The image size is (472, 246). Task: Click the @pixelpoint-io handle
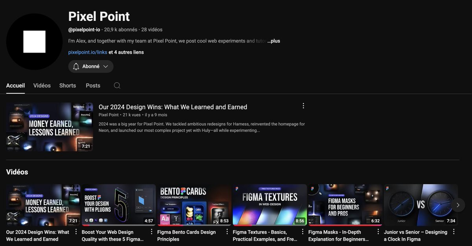click(x=84, y=30)
